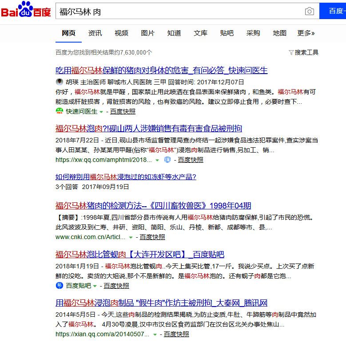
Task: Expand the arrow after the xw.qq.com URL
Action: (157, 160)
